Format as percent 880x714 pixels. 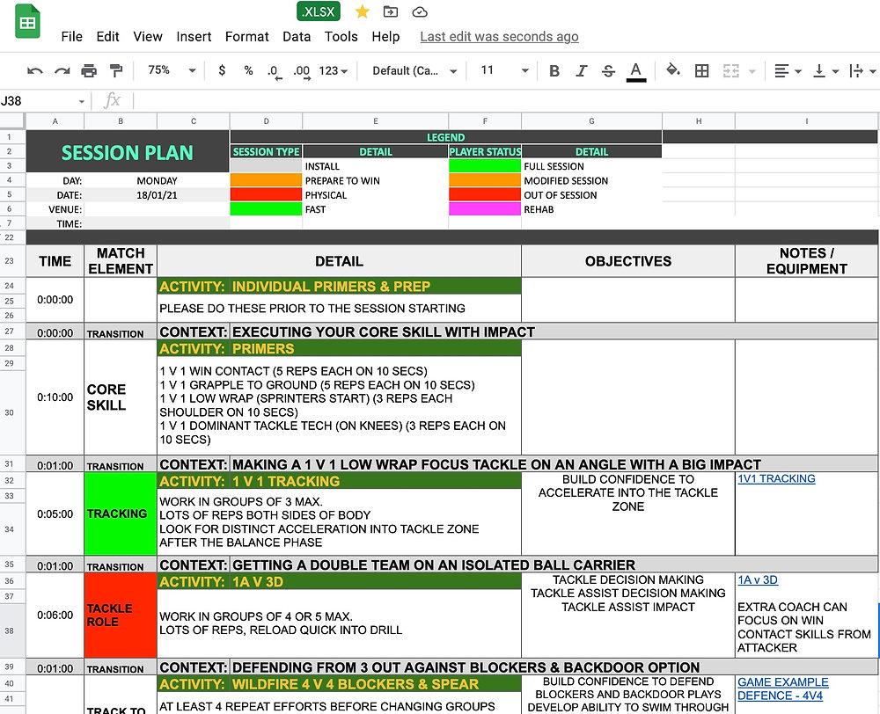249,70
